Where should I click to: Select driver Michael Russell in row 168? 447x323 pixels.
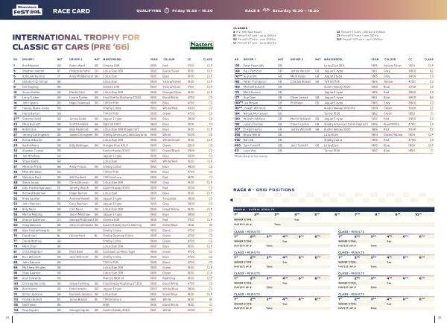tap(254, 87)
